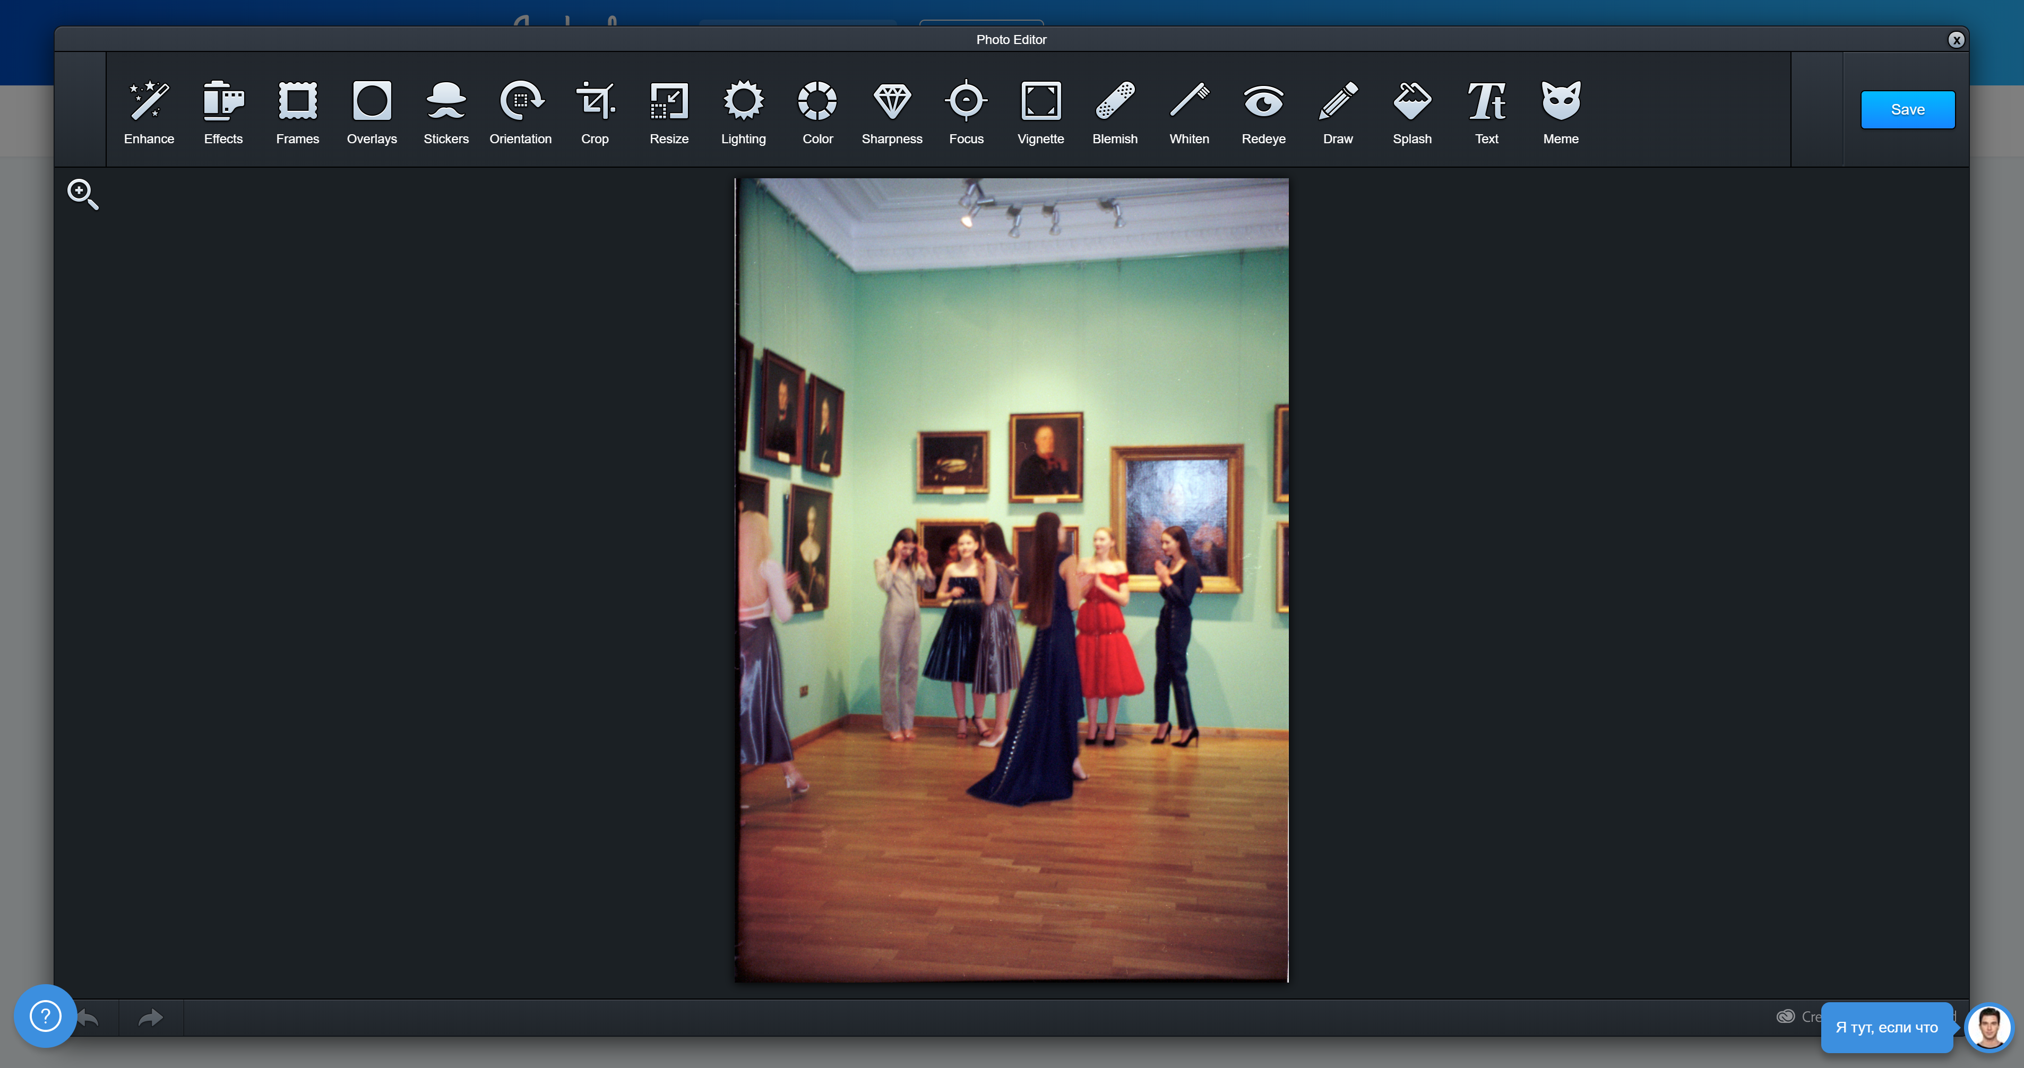Click the Orientation rotate tool
The width and height of the screenshot is (2024, 1068).
[x=520, y=111]
